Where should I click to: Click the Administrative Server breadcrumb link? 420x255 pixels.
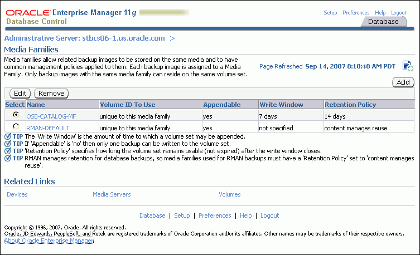pyautogui.click(x=84, y=38)
